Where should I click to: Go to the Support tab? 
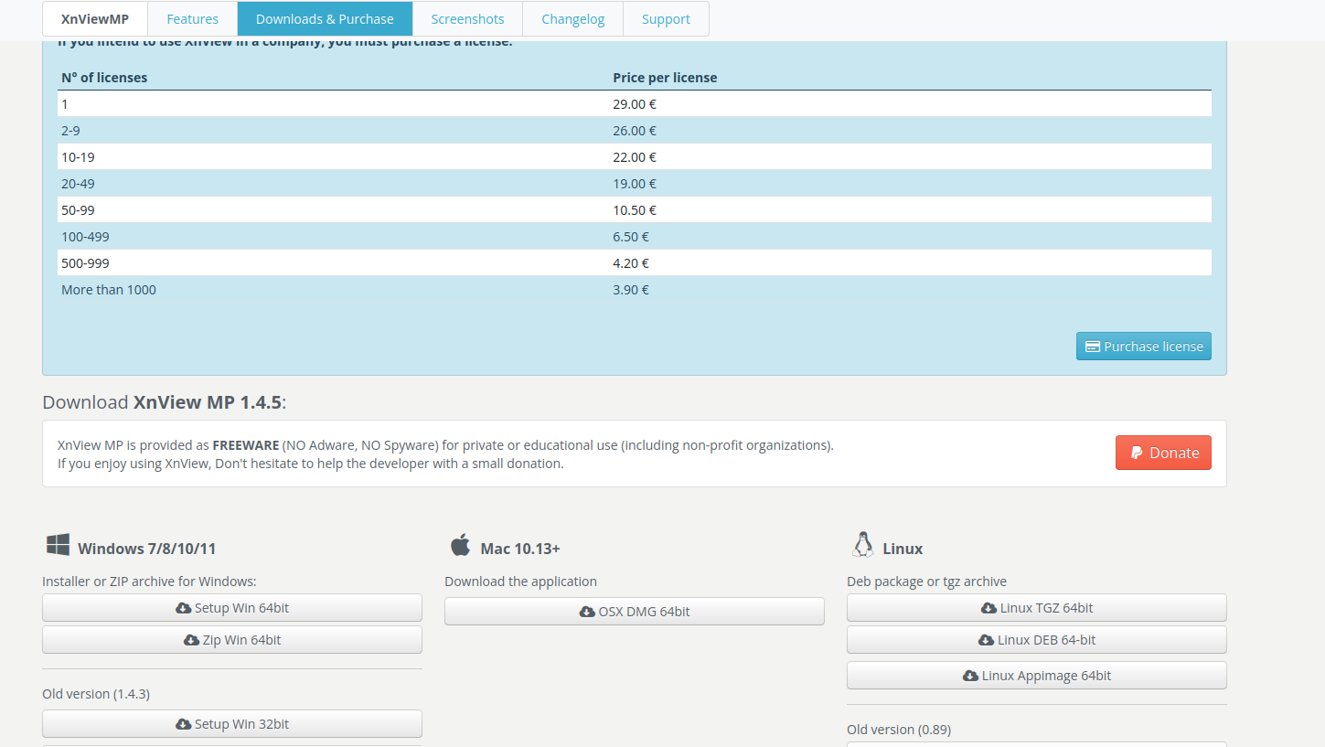coord(666,19)
